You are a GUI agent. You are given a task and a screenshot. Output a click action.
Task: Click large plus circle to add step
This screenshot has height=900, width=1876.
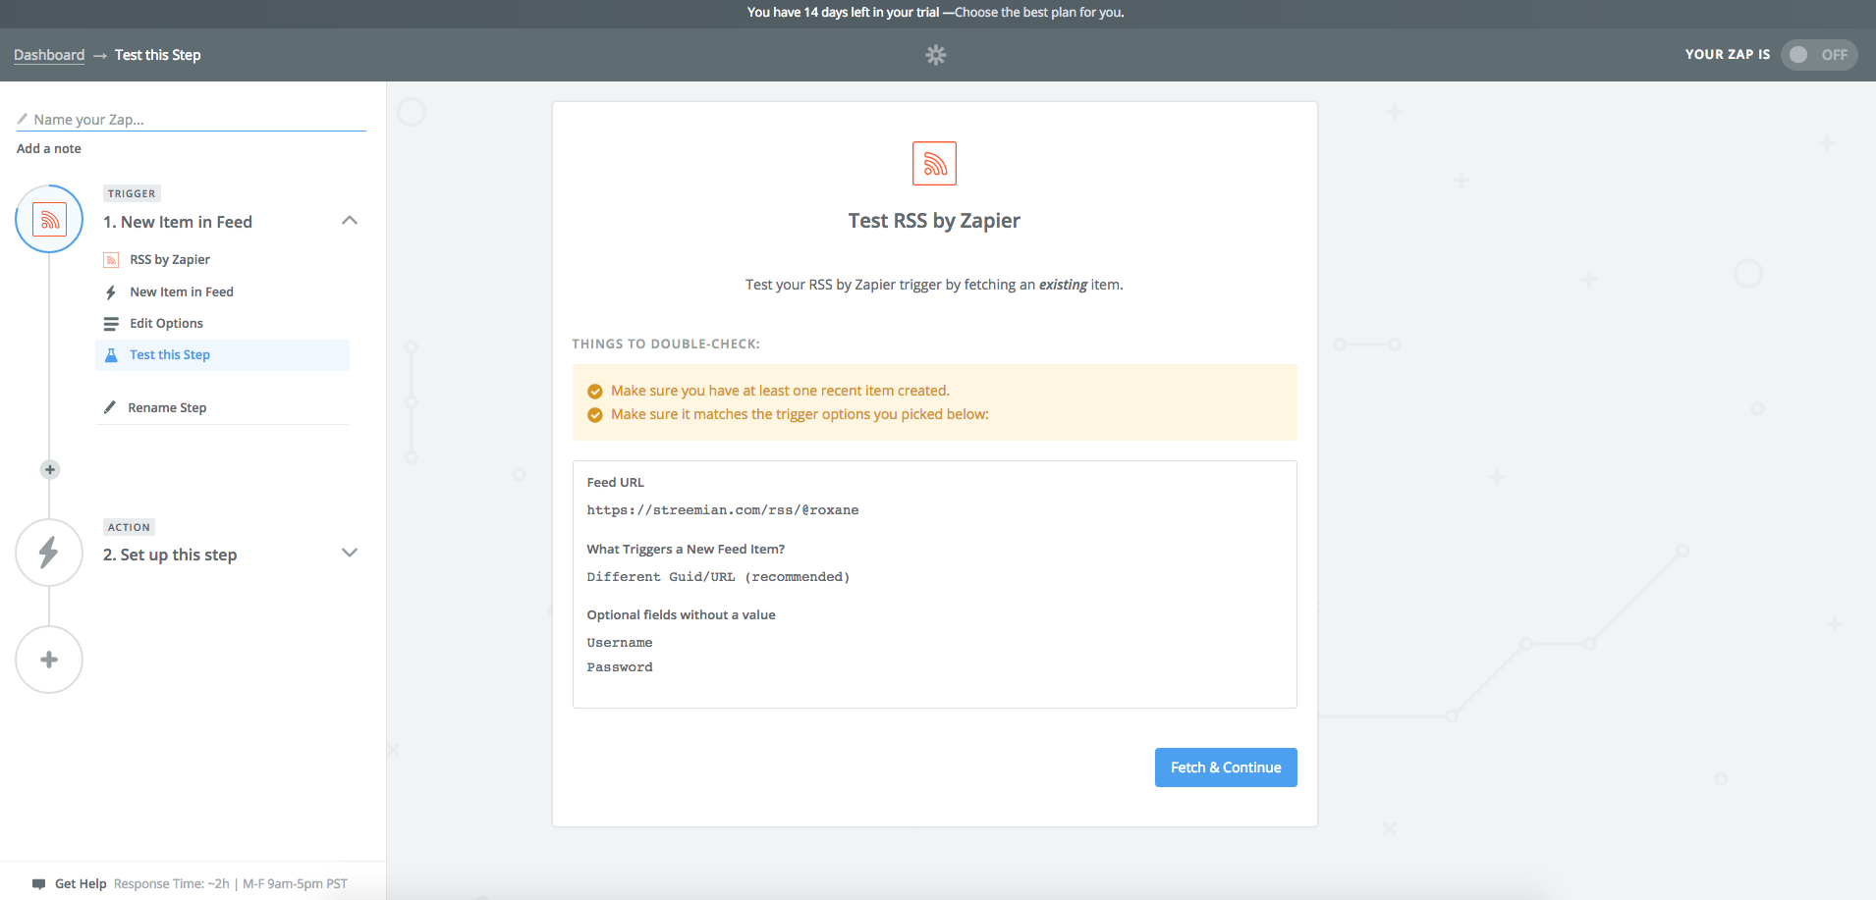[49, 660]
